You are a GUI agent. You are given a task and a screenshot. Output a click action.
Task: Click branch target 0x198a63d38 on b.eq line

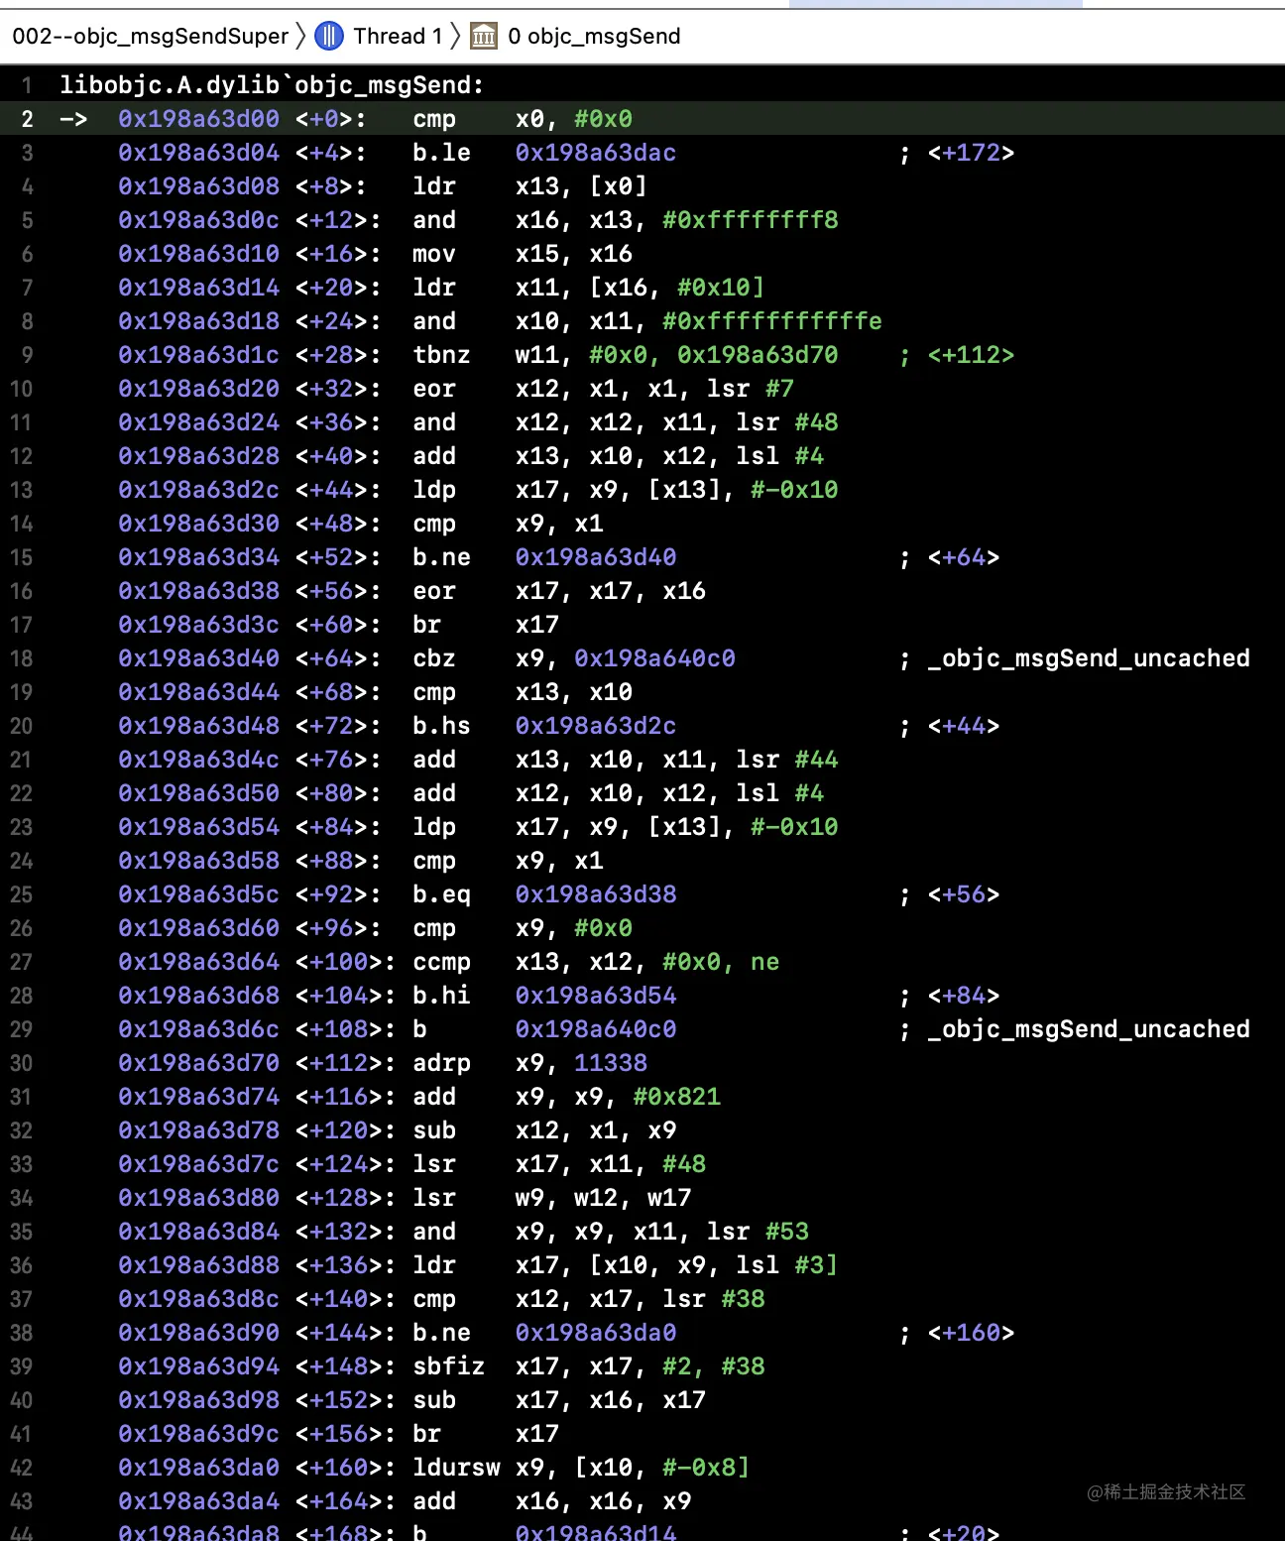coord(596,894)
